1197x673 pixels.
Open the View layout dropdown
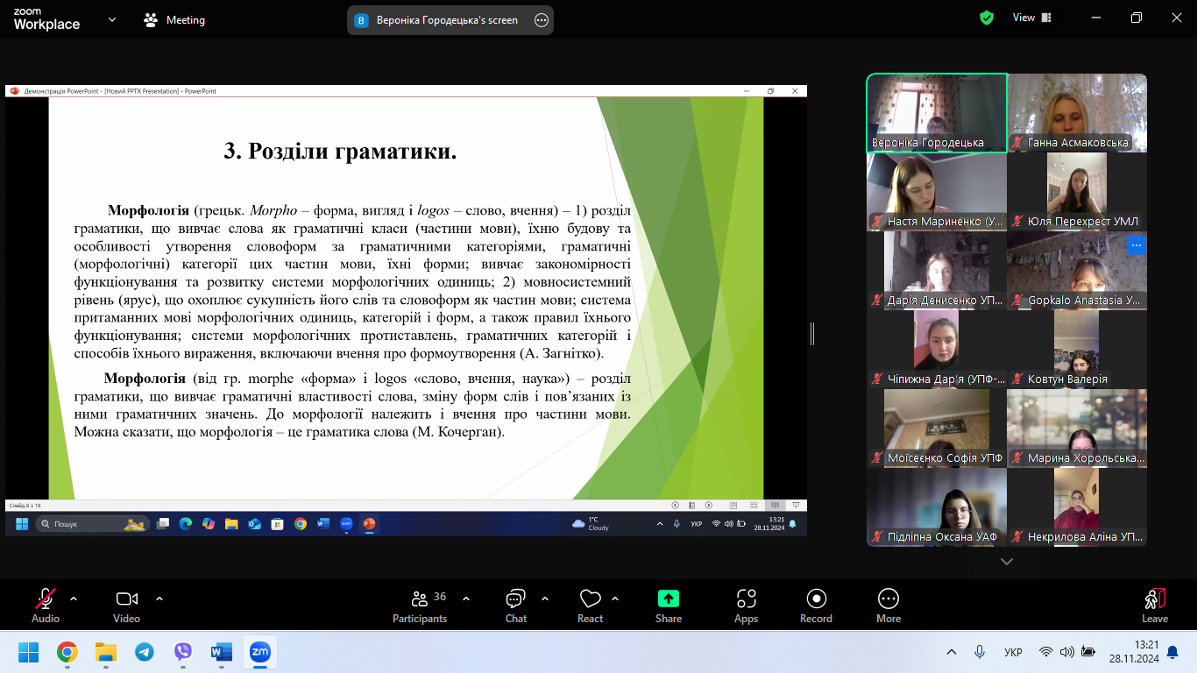1031,18
